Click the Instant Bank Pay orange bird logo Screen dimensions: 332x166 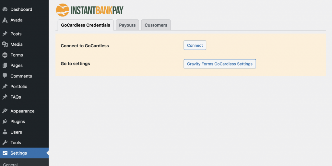pyautogui.click(x=63, y=10)
